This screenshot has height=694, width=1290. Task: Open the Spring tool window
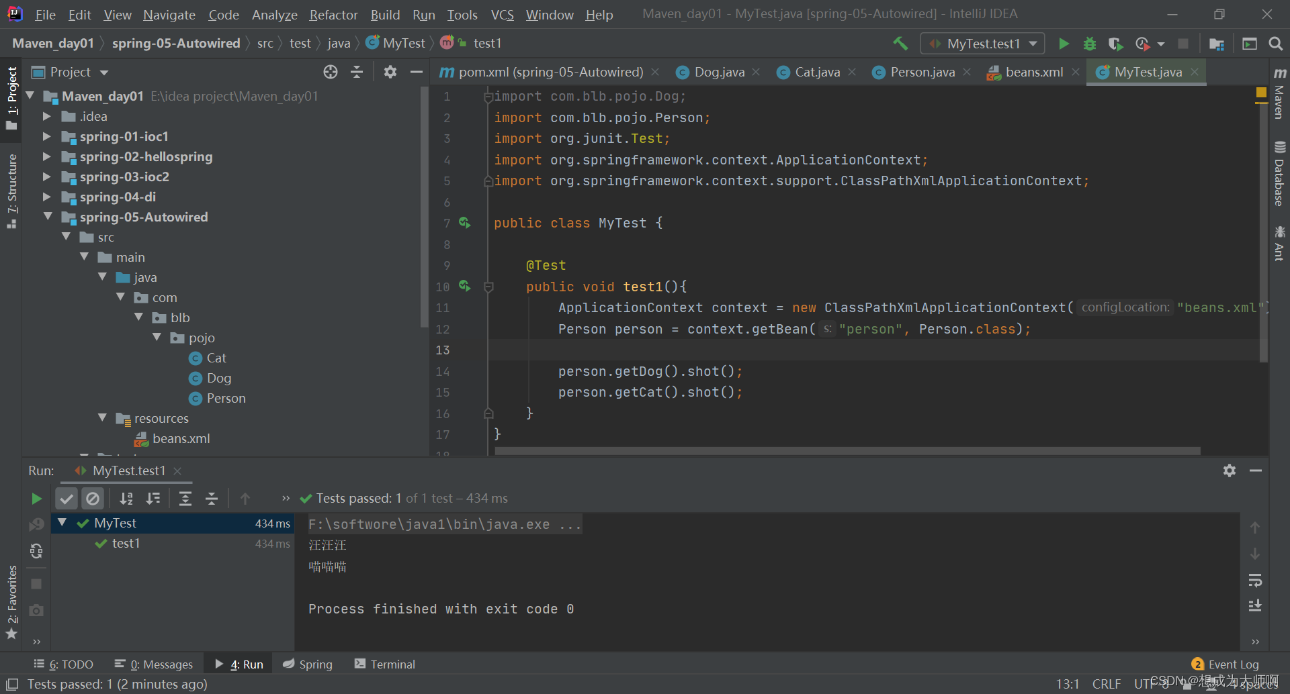[x=308, y=664]
